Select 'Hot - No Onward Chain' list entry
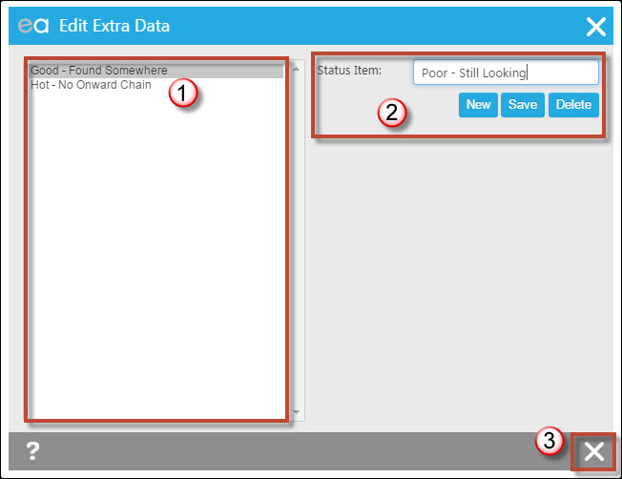 (156, 85)
